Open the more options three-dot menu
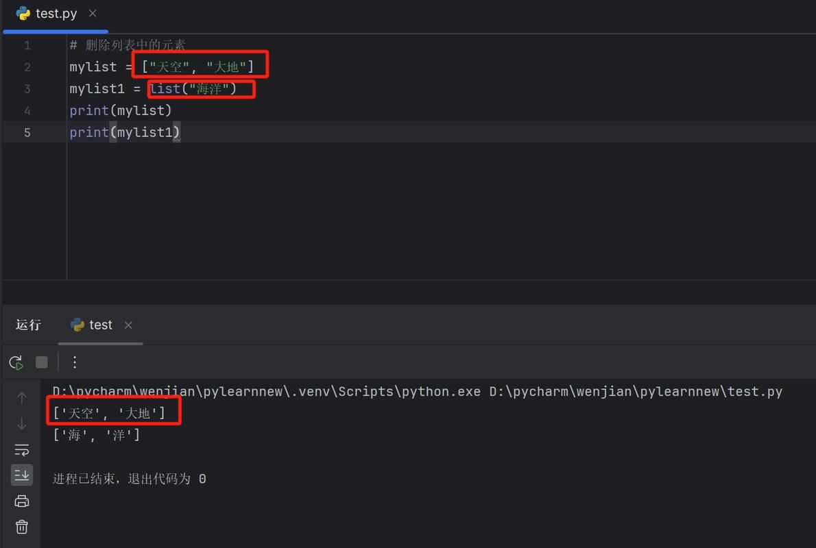The width and height of the screenshot is (816, 548). (x=74, y=362)
